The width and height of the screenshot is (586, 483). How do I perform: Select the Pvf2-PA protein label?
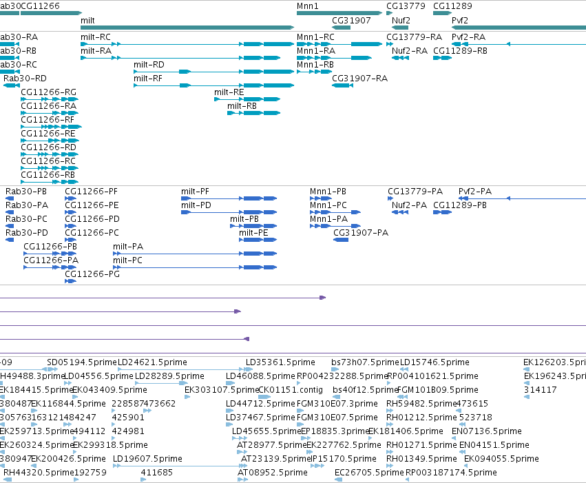tap(474, 192)
